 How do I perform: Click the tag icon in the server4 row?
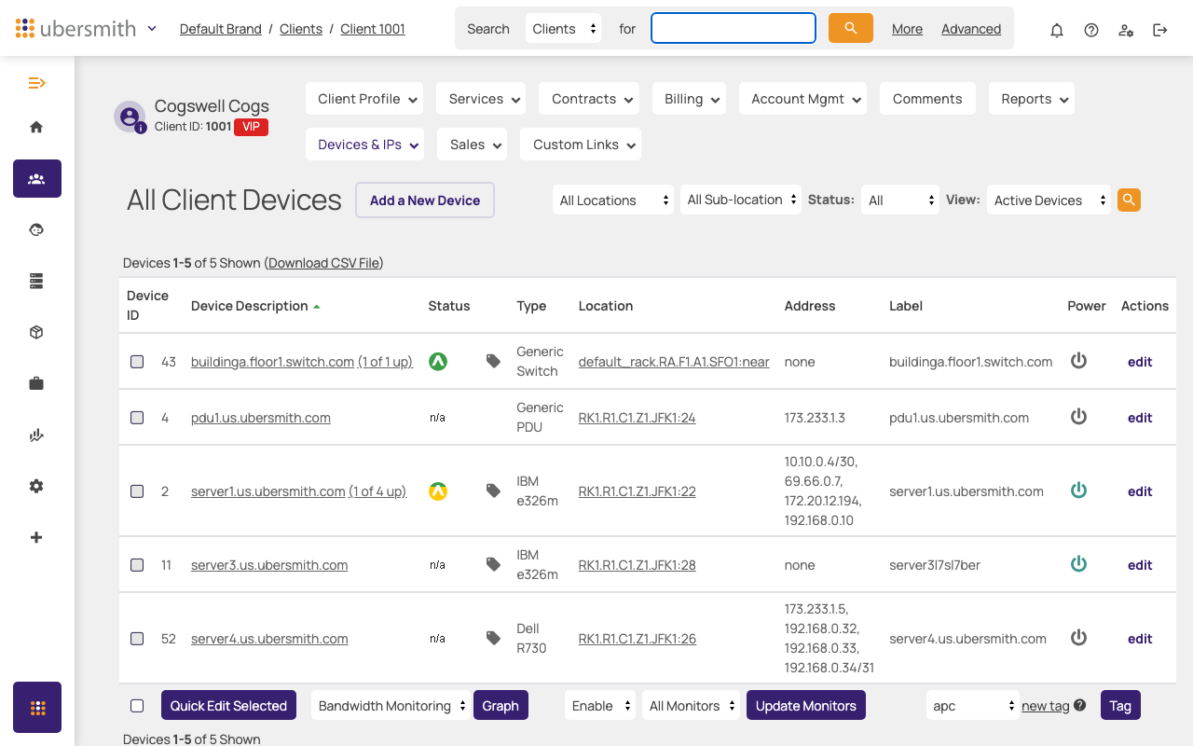tap(493, 638)
